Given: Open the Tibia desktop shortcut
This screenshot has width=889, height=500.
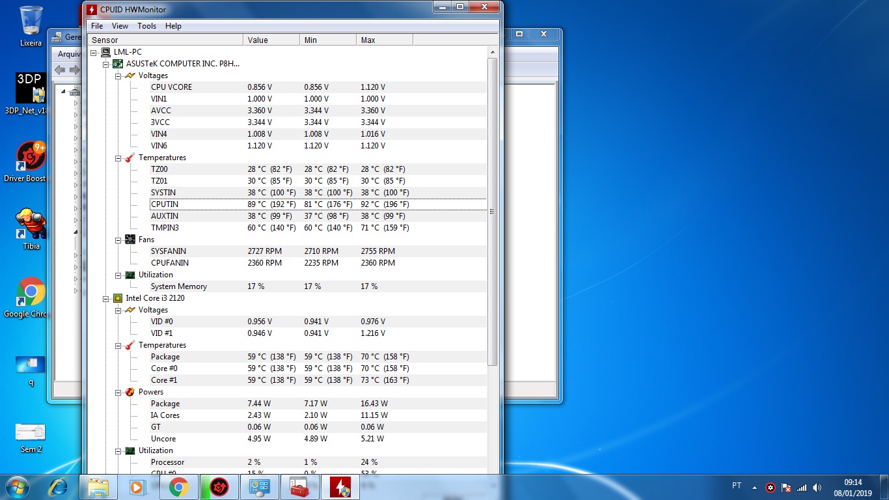Looking at the screenshot, I should point(31,229).
